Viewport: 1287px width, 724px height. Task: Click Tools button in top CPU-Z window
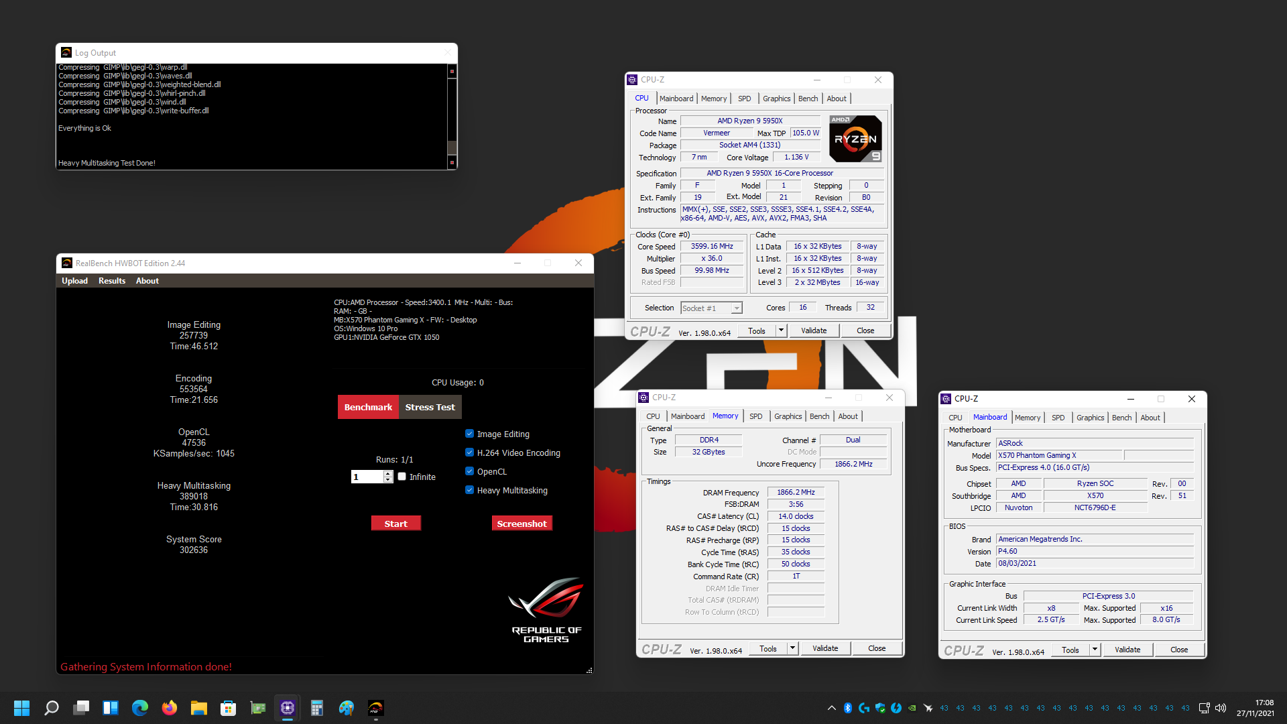pyautogui.click(x=757, y=330)
